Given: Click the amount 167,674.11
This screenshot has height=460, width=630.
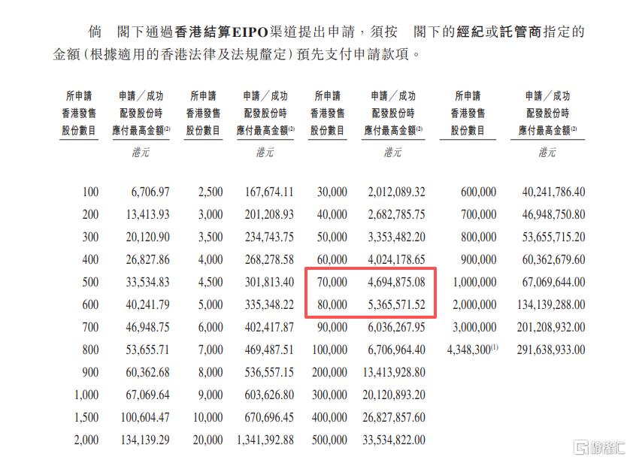Looking at the screenshot, I should [x=269, y=192].
